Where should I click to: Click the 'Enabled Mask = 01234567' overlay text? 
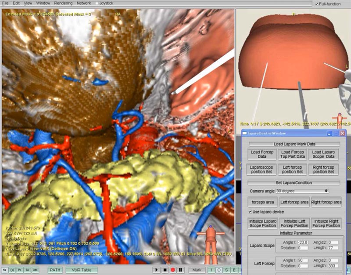pos(29,14)
